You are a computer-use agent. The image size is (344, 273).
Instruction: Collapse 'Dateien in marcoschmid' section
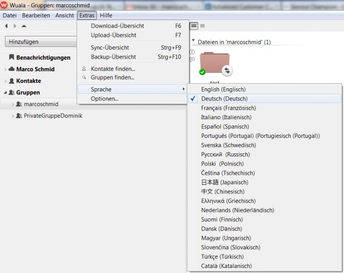click(x=193, y=40)
